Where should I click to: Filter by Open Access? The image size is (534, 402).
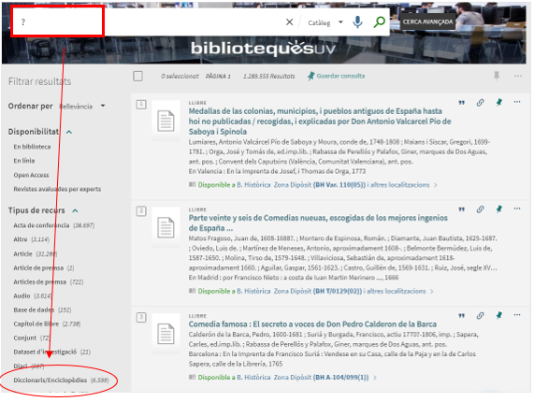tap(31, 175)
